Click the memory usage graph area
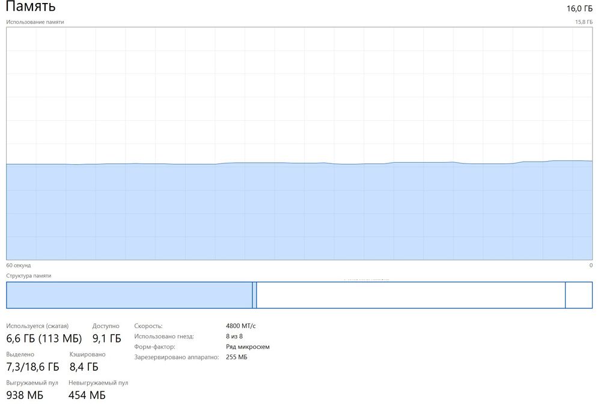This screenshot has width=601, height=411. point(299,143)
